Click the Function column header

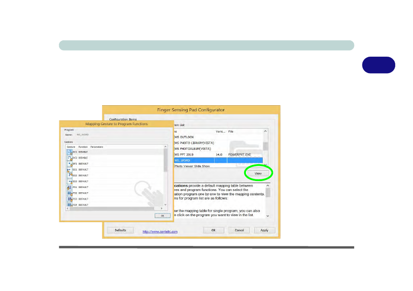click(x=83, y=147)
